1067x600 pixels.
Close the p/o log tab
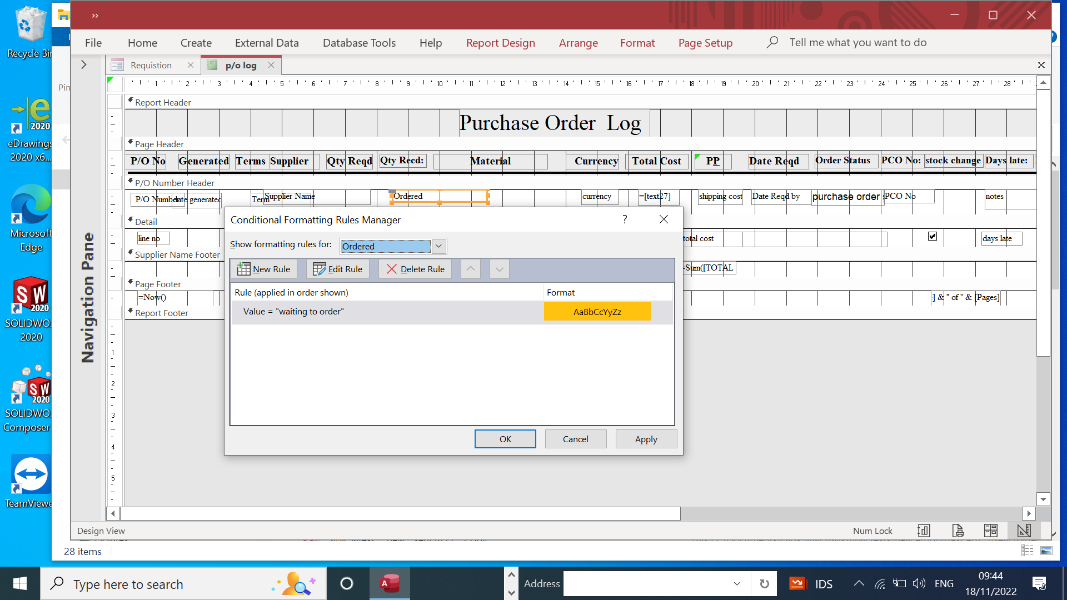(x=271, y=65)
